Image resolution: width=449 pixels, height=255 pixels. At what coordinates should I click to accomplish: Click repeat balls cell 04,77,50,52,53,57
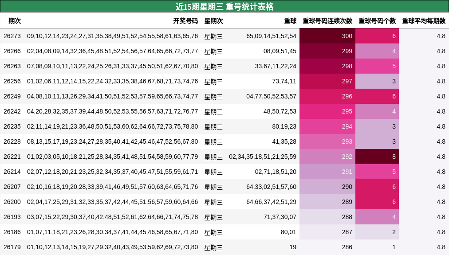click(271, 96)
